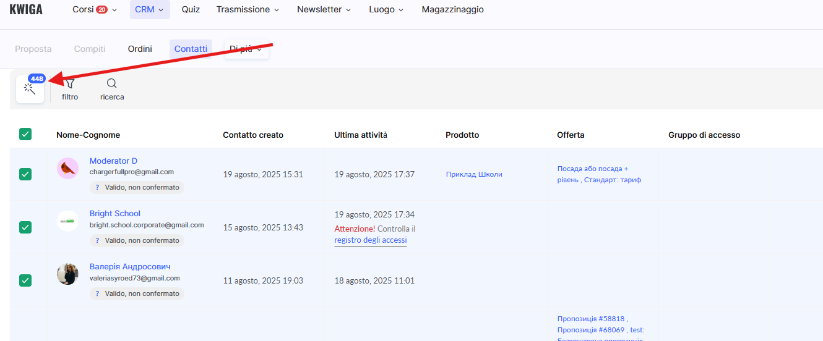Open the Приклад Школи product link
823x341 pixels.
(474, 174)
